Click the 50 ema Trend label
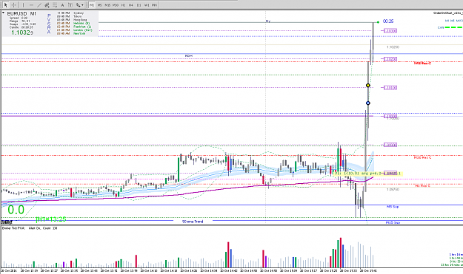463x274 pixels. tap(193, 222)
